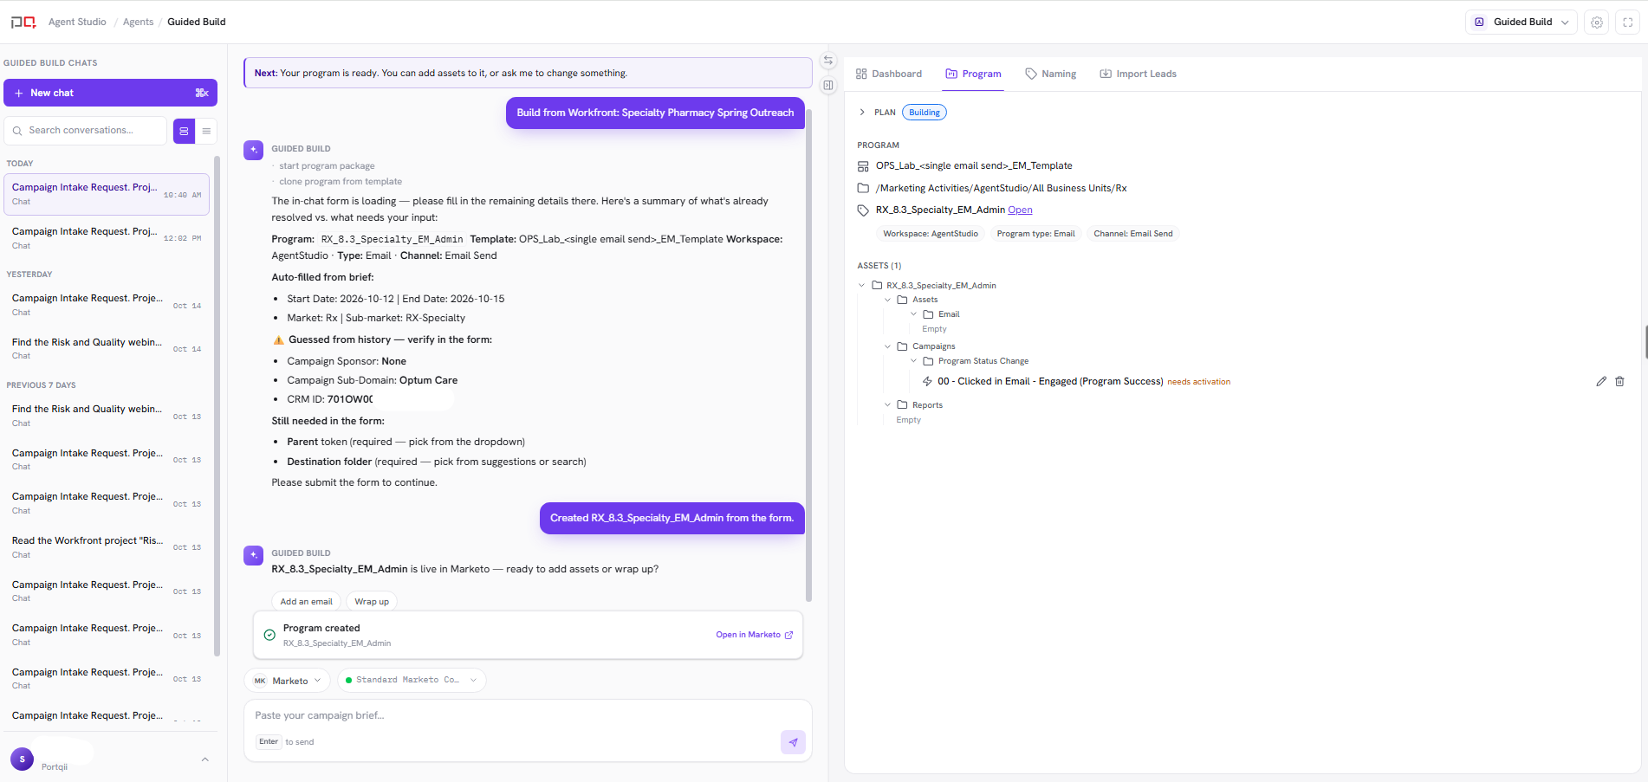The image size is (1648, 782).
Task: Click the smart campaign lightning bolt icon
Action: coord(927,382)
